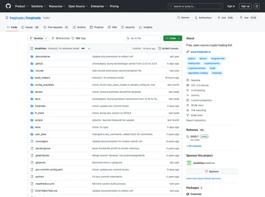Image resolution: width=265 pixels, height=197 pixels.
Task: Click the build_helpers folder icon
Action: (32, 78)
